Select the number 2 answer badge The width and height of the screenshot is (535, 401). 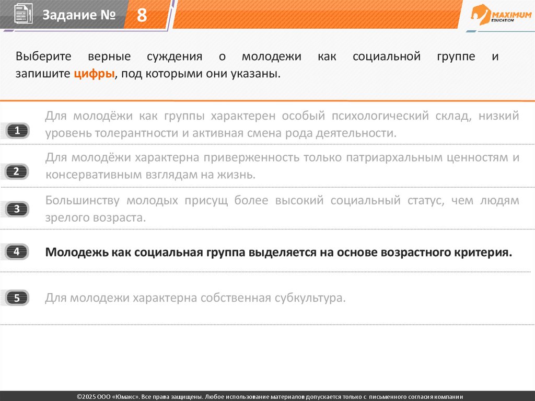[17, 171]
